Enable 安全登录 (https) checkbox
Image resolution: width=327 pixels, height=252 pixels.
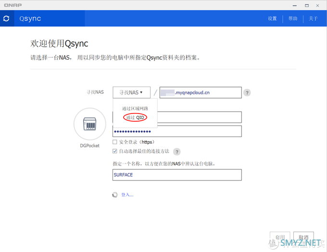point(115,142)
